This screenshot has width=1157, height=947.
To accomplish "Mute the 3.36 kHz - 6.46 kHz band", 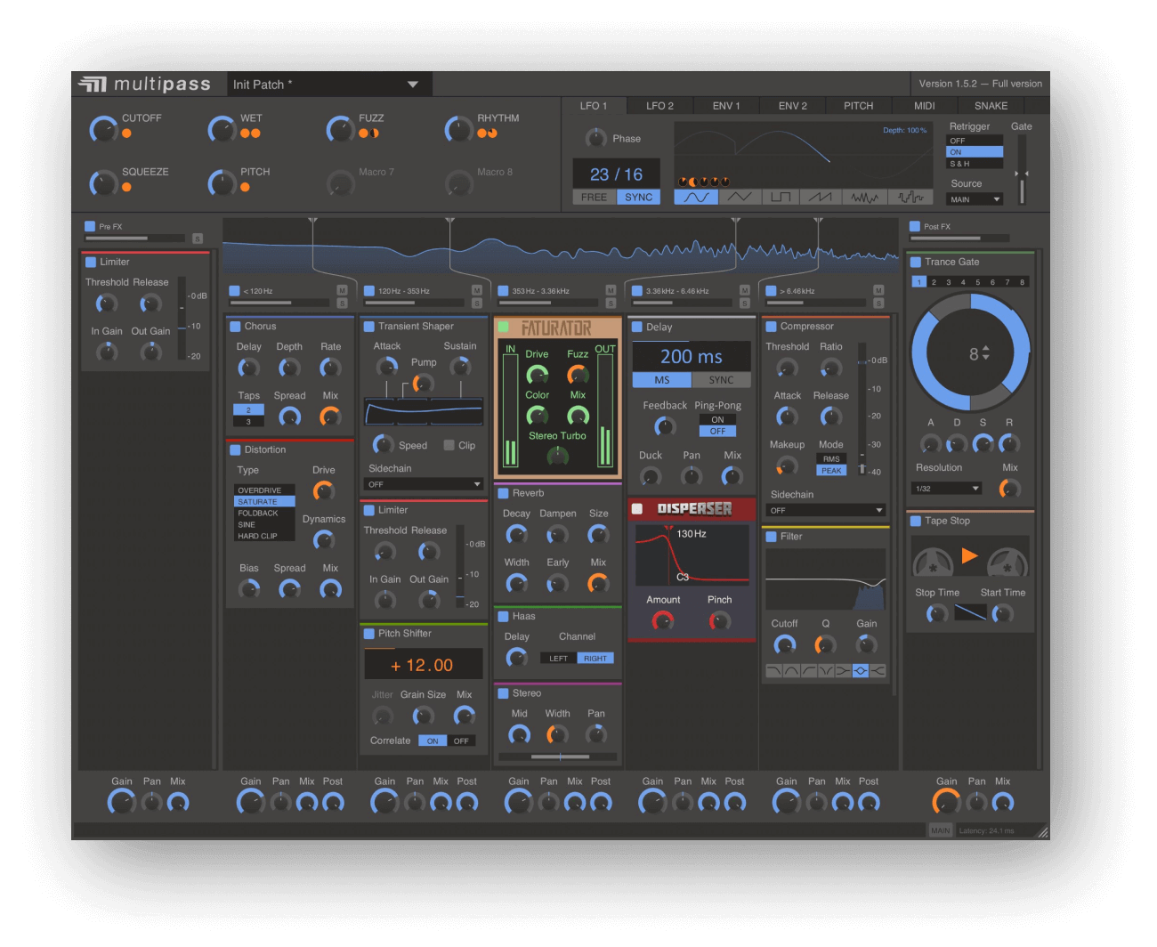I will point(744,290).
